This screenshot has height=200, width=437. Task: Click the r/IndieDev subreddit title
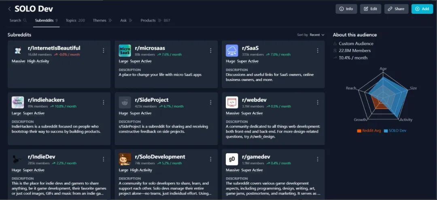pyautogui.click(x=42, y=157)
